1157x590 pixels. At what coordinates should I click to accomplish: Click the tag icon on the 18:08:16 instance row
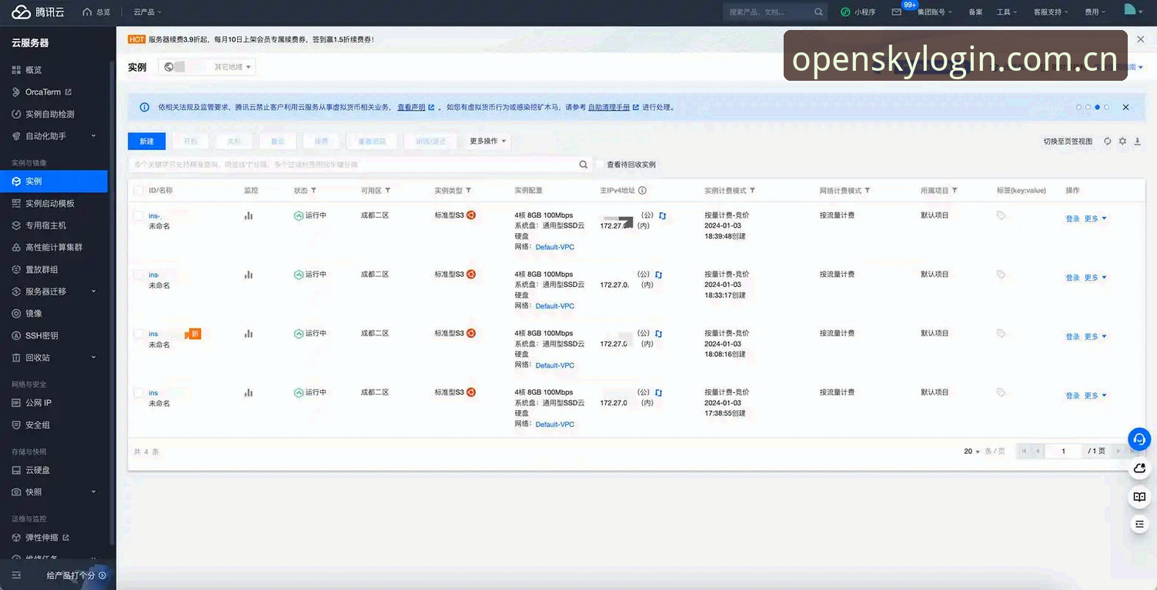click(1001, 334)
